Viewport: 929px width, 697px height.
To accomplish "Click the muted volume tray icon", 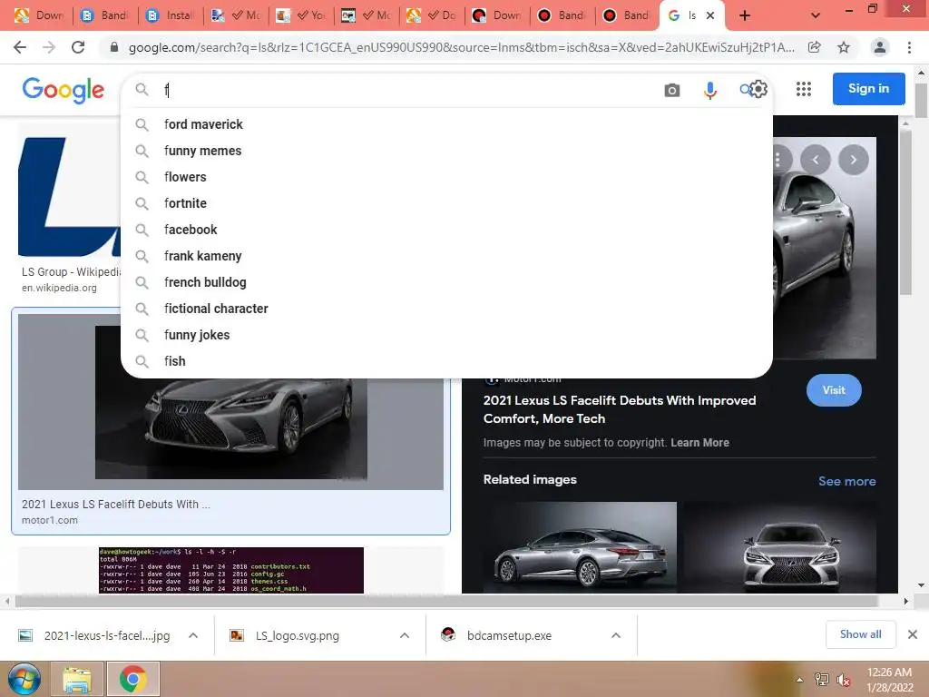I will coord(844,680).
